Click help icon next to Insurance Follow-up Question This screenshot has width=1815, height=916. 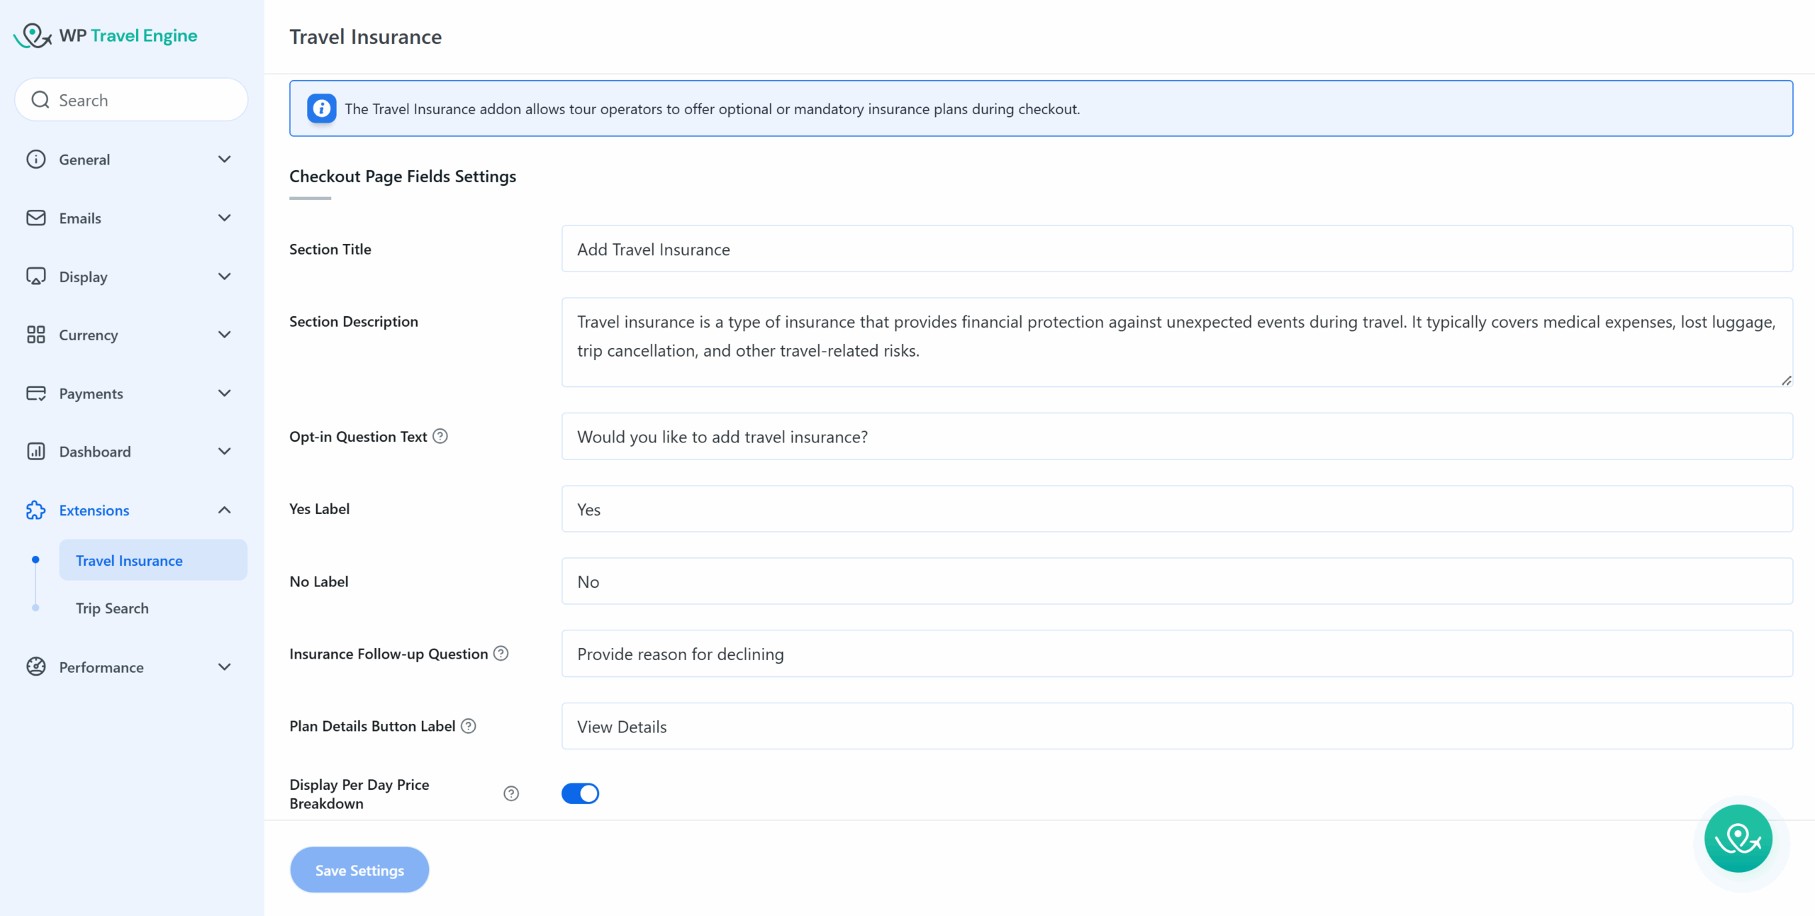(501, 653)
